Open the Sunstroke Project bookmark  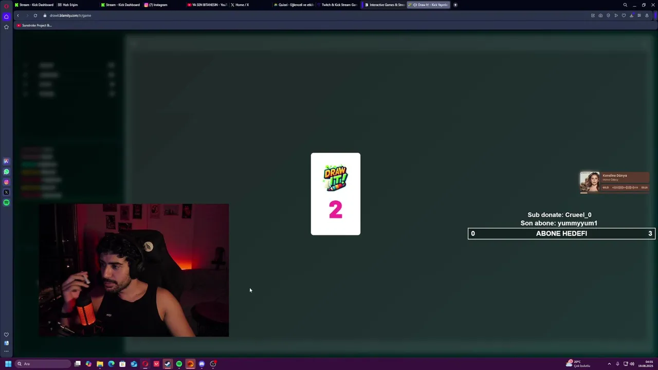[x=34, y=25]
